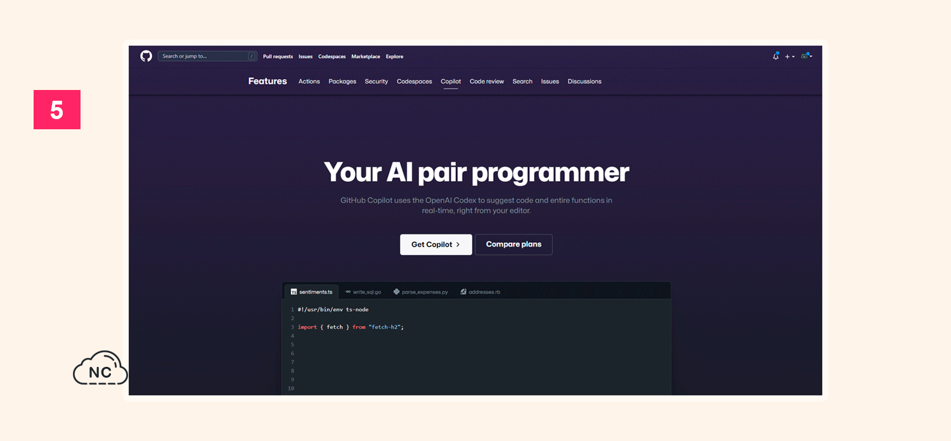The width and height of the screenshot is (951, 441).
Task: Go to Pull requests
Action: coord(278,56)
